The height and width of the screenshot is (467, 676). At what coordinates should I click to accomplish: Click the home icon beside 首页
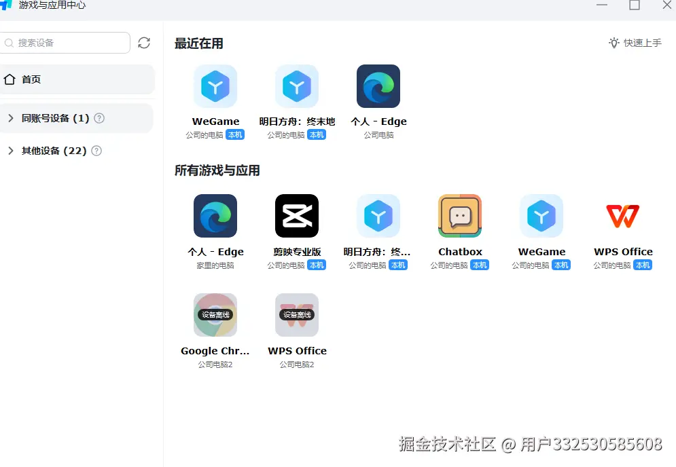pyautogui.click(x=10, y=79)
